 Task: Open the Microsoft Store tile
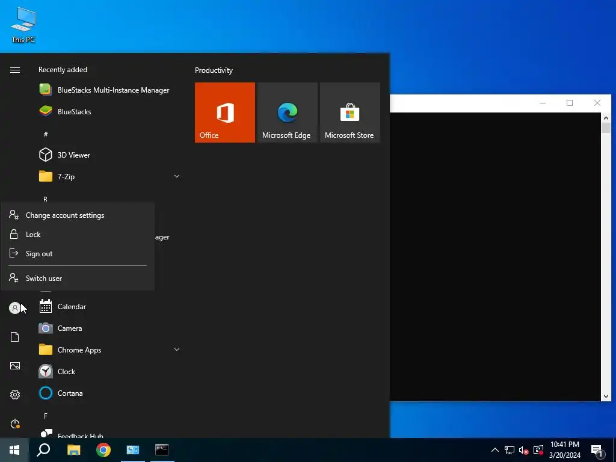click(x=350, y=112)
